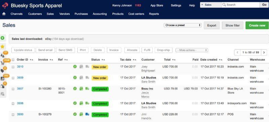This screenshot has width=269, height=122.
Task: Click the New order status badge for 3910
Action: click(x=100, y=67)
